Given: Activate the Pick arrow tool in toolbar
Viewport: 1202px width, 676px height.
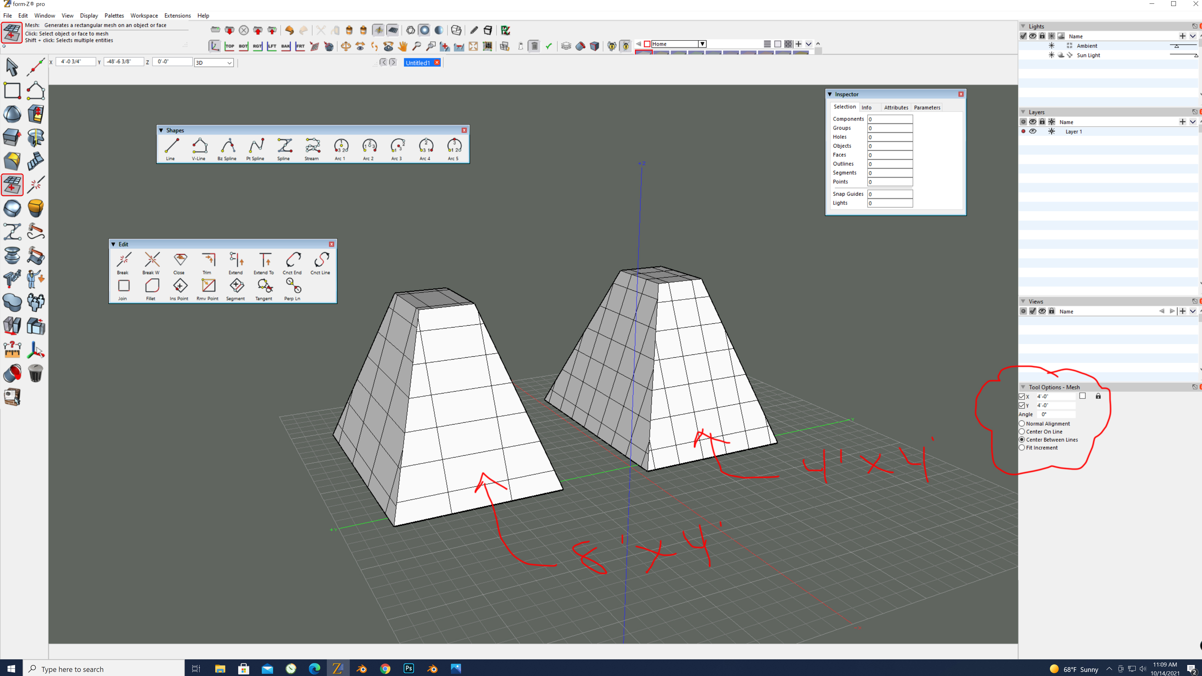Looking at the screenshot, I should 12,67.
